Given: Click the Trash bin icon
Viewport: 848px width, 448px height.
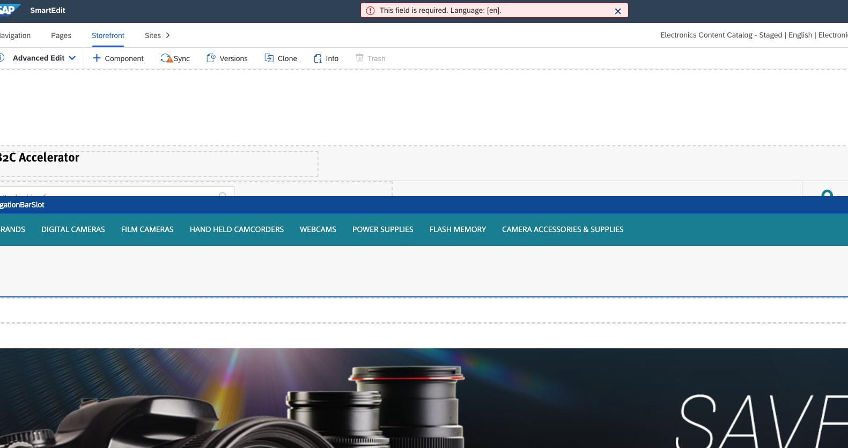Looking at the screenshot, I should (x=359, y=58).
